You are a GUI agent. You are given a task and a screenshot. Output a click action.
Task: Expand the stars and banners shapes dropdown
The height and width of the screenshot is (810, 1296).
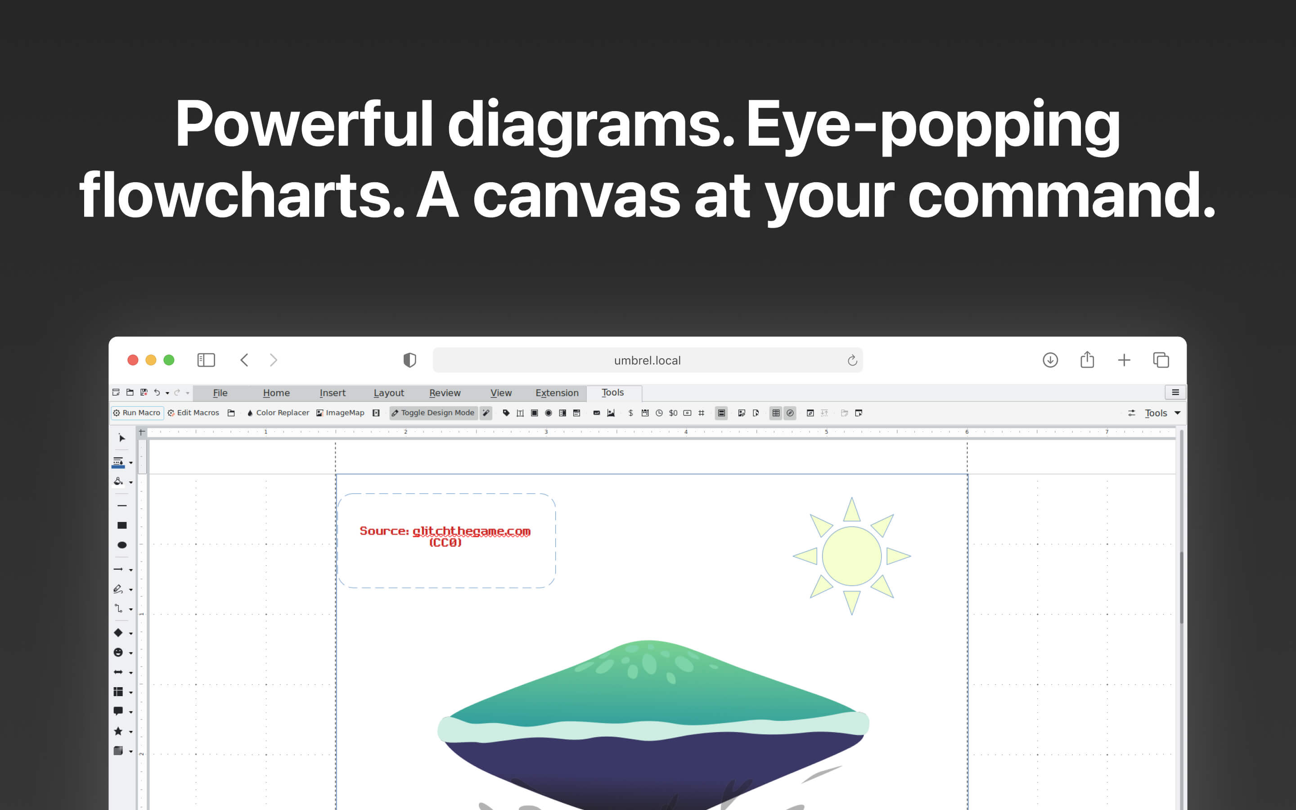pyautogui.click(x=130, y=732)
